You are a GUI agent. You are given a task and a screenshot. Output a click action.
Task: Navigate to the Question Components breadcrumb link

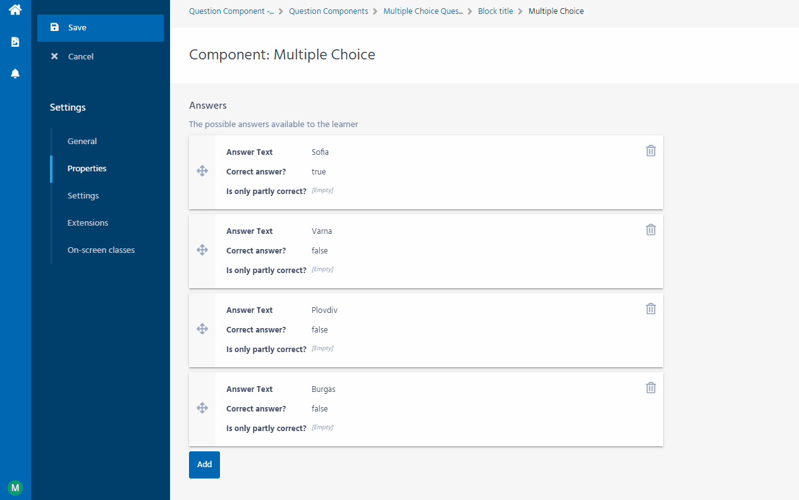click(x=328, y=11)
